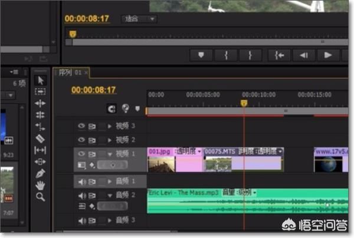The width and height of the screenshot is (354, 238).
Task: Select the Razor tool
Action: point(40,138)
